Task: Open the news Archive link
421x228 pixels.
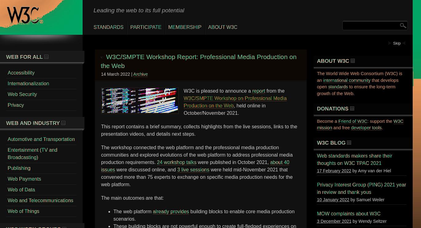Action: click(140, 74)
